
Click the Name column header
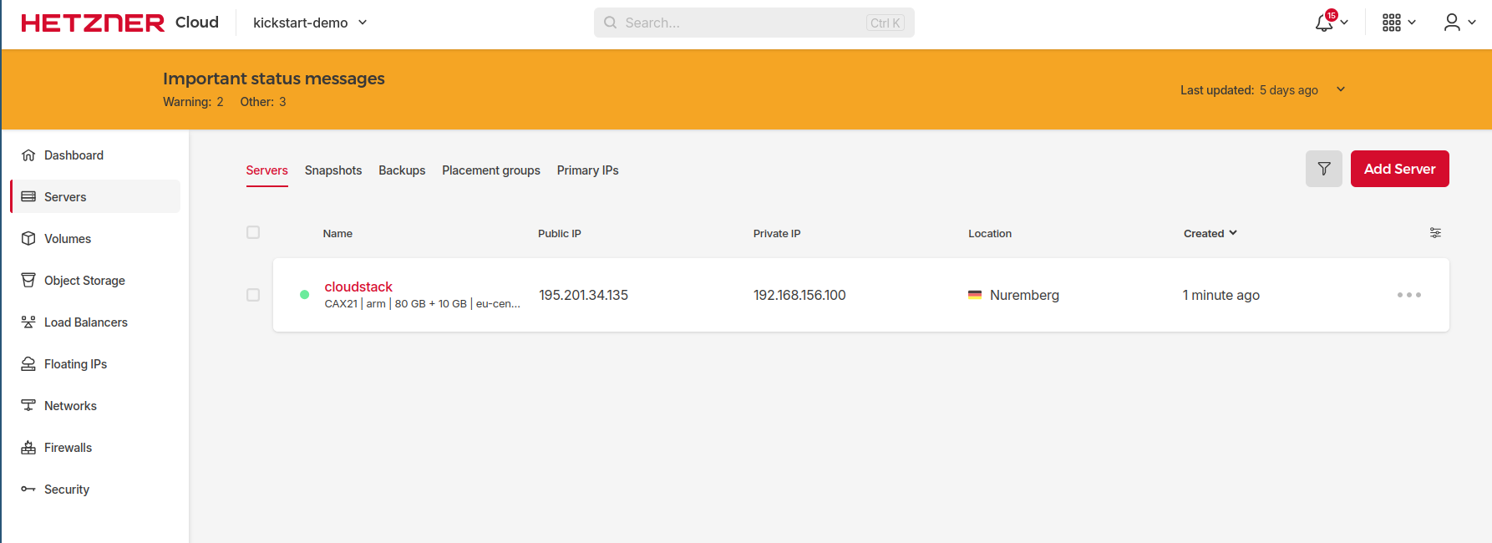coord(337,234)
